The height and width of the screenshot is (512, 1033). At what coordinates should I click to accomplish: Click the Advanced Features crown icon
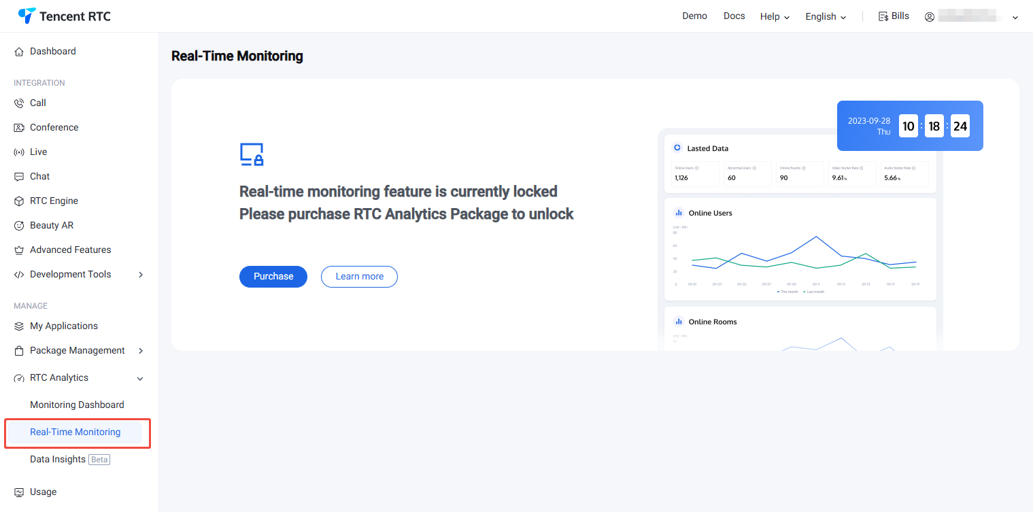19,250
